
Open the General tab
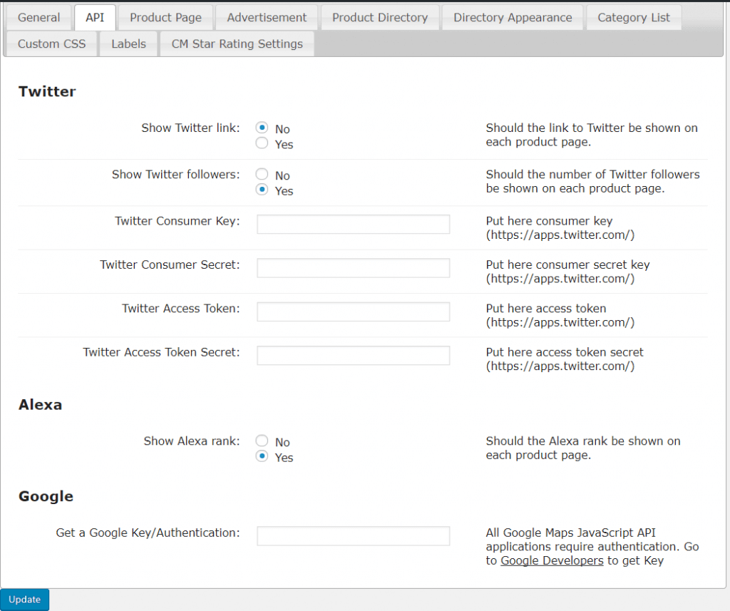pyautogui.click(x=38, y=18)
